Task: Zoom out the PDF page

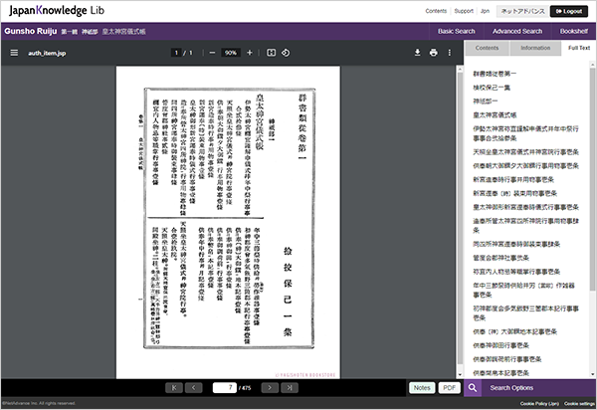Action: [212, 53]
